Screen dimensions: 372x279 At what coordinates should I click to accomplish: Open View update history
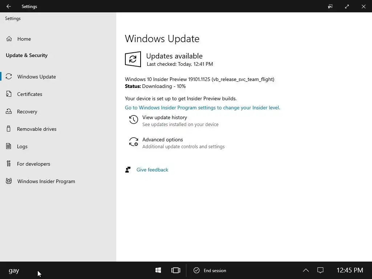tap(165, 117)
